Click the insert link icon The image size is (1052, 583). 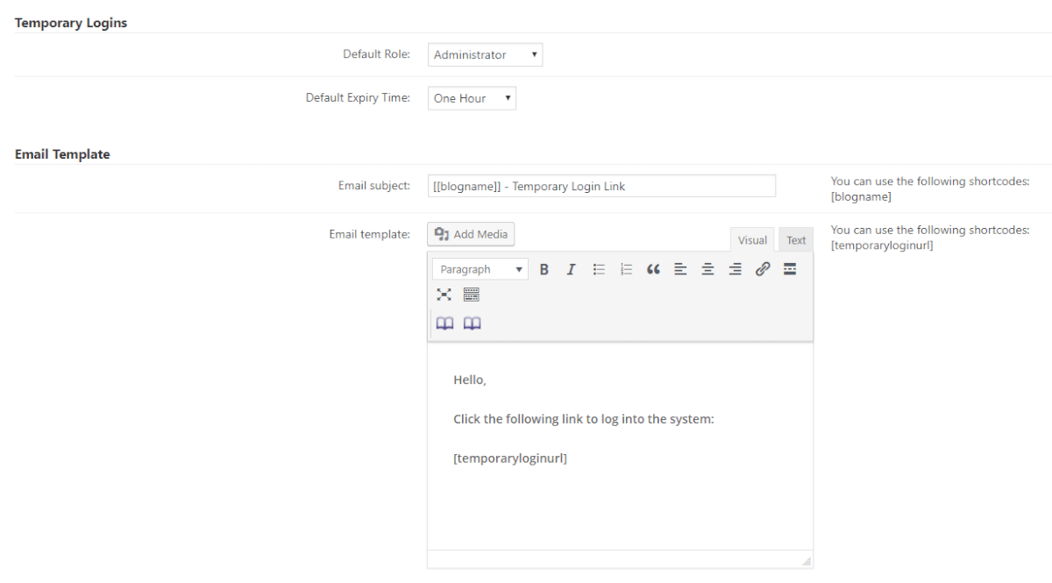[763, 269]
